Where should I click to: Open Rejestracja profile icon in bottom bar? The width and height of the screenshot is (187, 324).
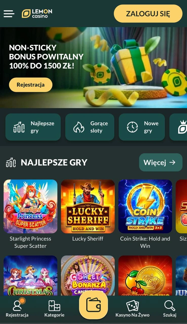(x=17, y=306)
